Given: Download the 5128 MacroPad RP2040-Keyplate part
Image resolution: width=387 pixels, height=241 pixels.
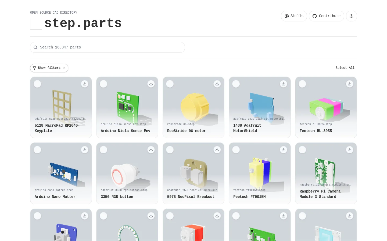Looking at the screenshot, I should coord(85,84).
